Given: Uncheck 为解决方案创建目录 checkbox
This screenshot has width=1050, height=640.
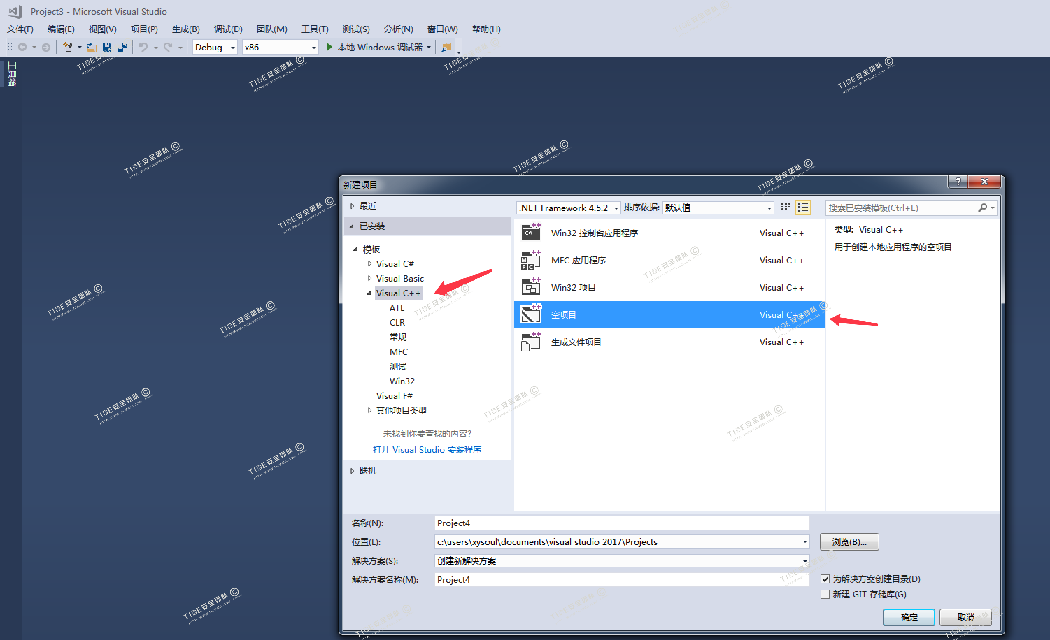Looking at the screenshot, I should (x=825, y=579).
